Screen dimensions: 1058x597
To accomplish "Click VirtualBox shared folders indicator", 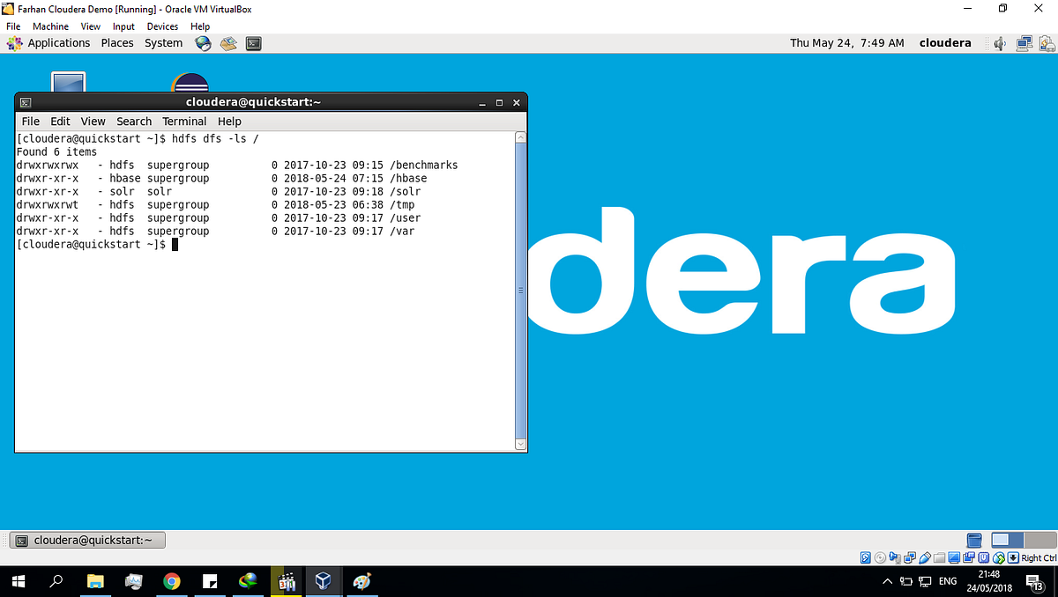I will tap(940, 558).
